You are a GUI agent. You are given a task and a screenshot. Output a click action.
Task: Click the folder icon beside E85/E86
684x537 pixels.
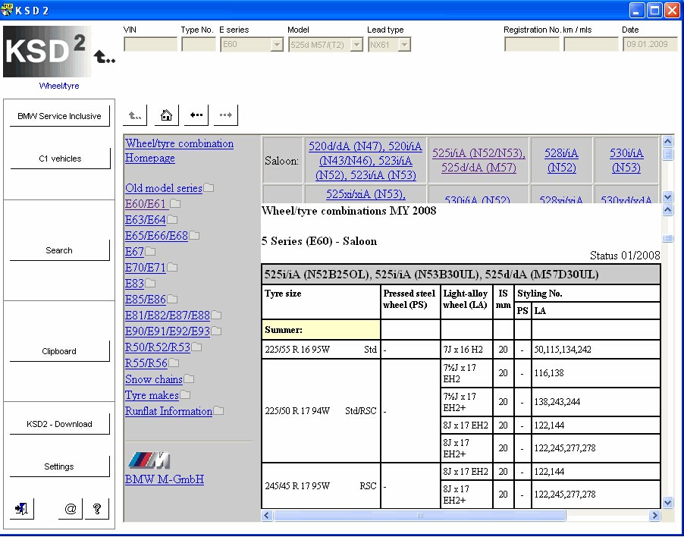pos(172,299)
